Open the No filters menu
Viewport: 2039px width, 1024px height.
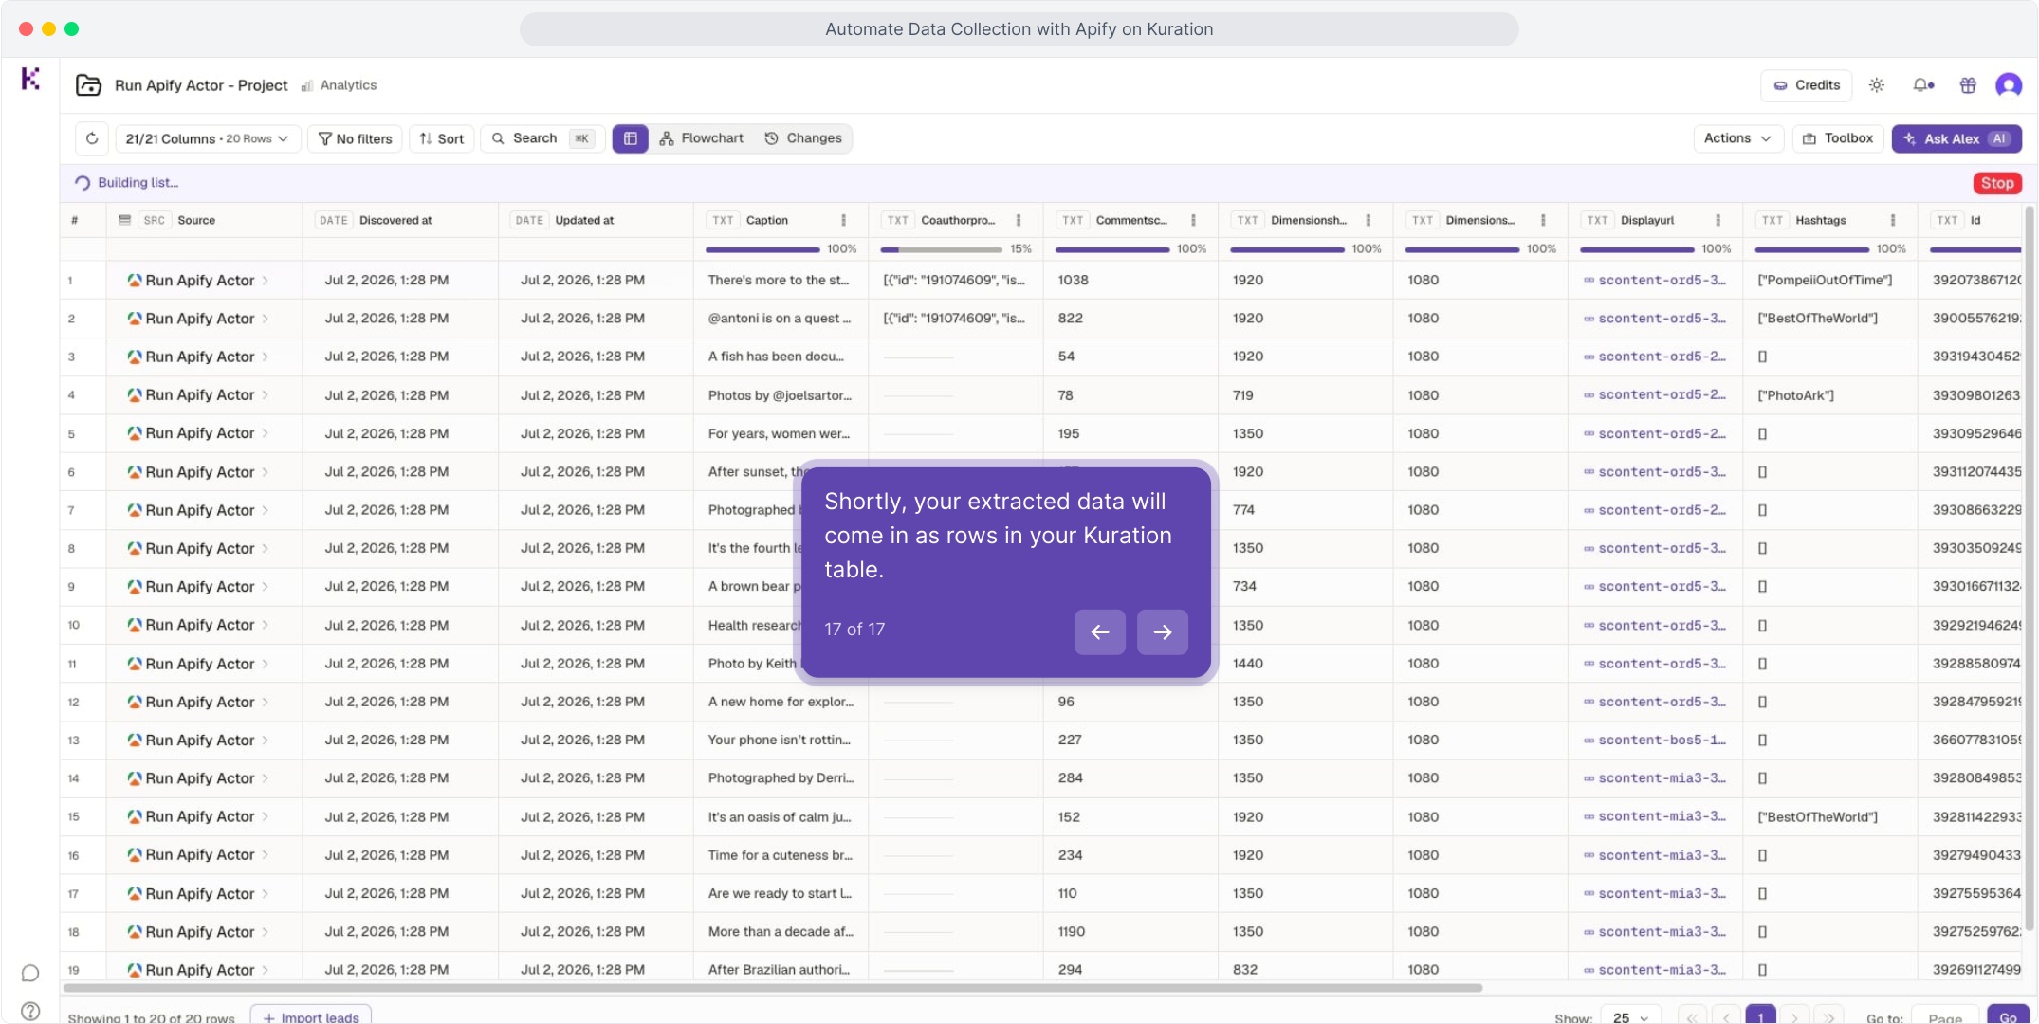[x=355, y=138]
